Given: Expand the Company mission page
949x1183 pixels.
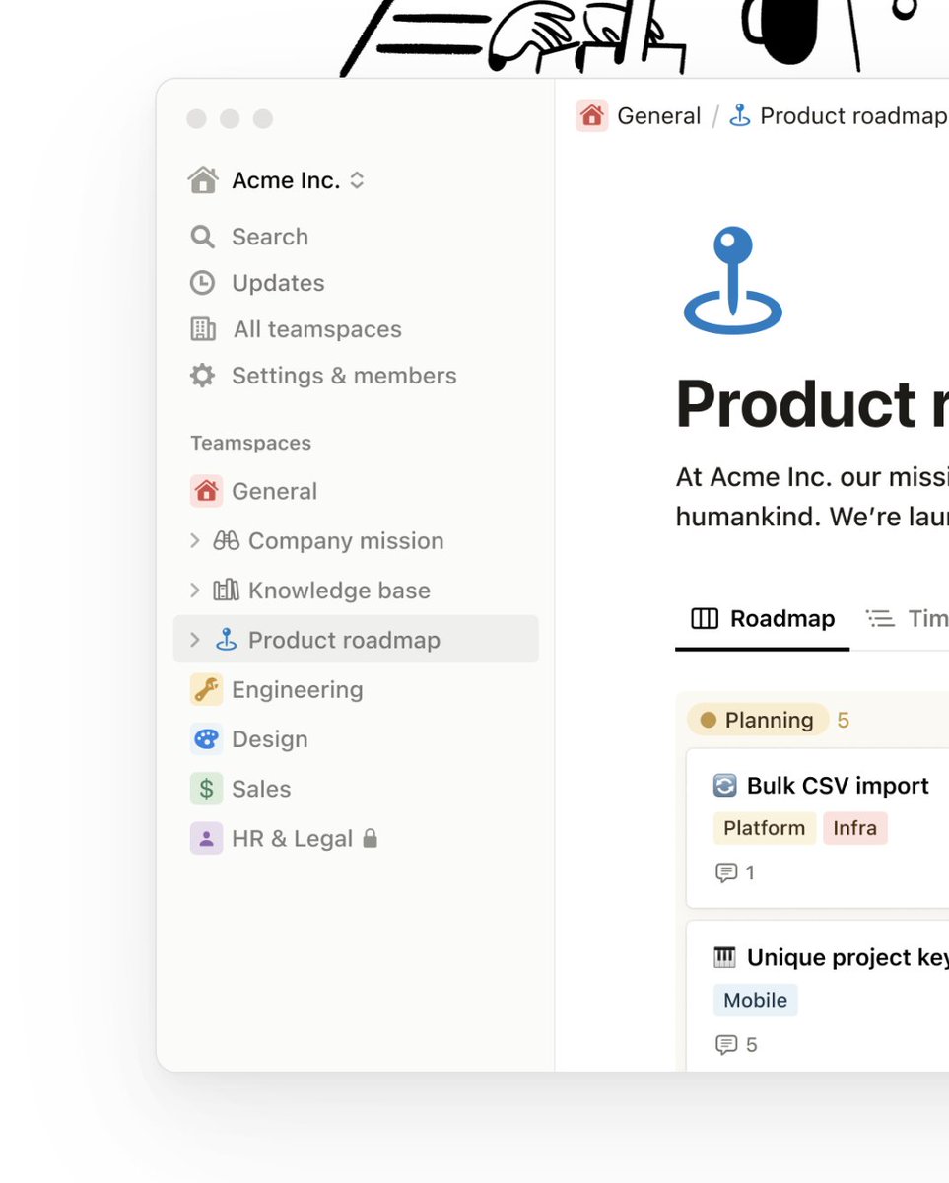Looking at the screenshot, I should [x=195, y=540].
